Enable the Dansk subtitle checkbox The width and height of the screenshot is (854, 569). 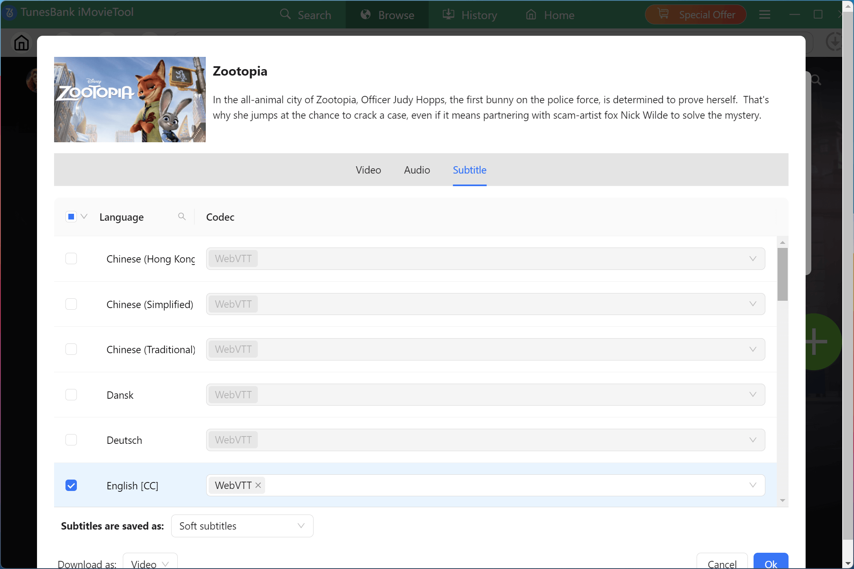[x=71, y=395]
